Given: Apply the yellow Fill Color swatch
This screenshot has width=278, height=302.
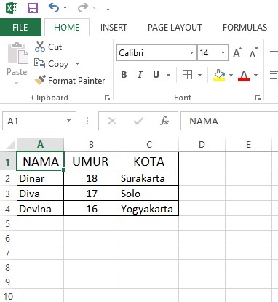Looking at the screenshot, I should [x=219, y=75].
